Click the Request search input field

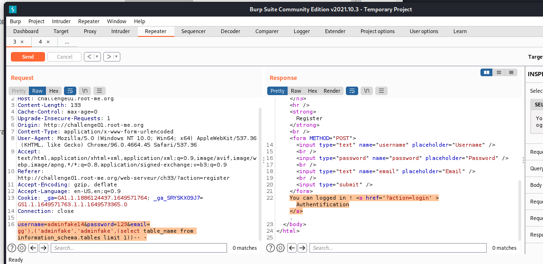[138, 248]
